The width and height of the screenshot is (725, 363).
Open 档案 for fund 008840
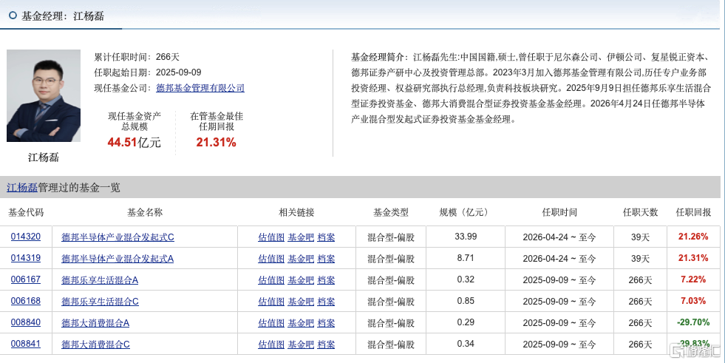tap(326, 323)
